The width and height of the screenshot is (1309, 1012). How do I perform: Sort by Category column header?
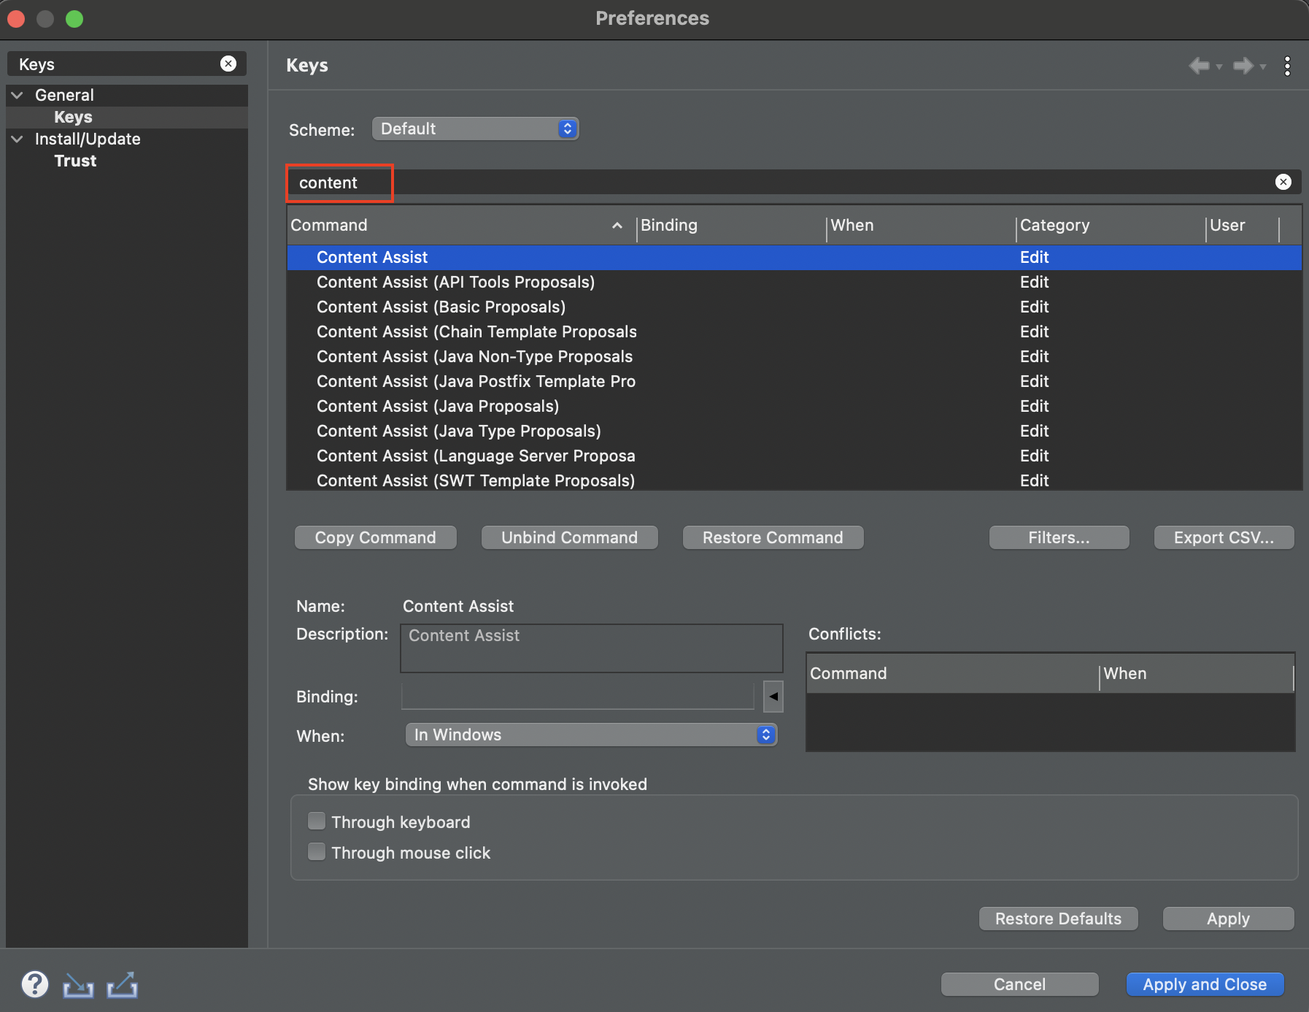point(1111,225)
